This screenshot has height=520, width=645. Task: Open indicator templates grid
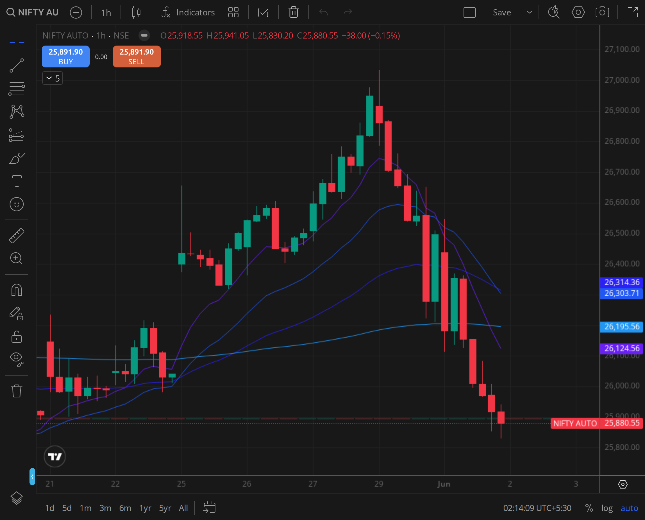[x=233, y=13]
